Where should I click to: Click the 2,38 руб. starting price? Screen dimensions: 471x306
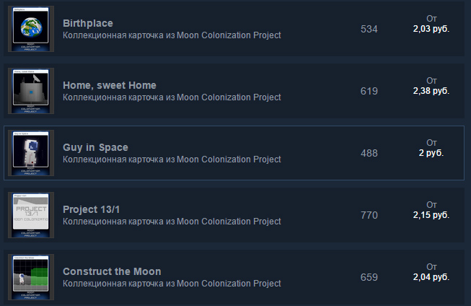[x=431, y=92]
